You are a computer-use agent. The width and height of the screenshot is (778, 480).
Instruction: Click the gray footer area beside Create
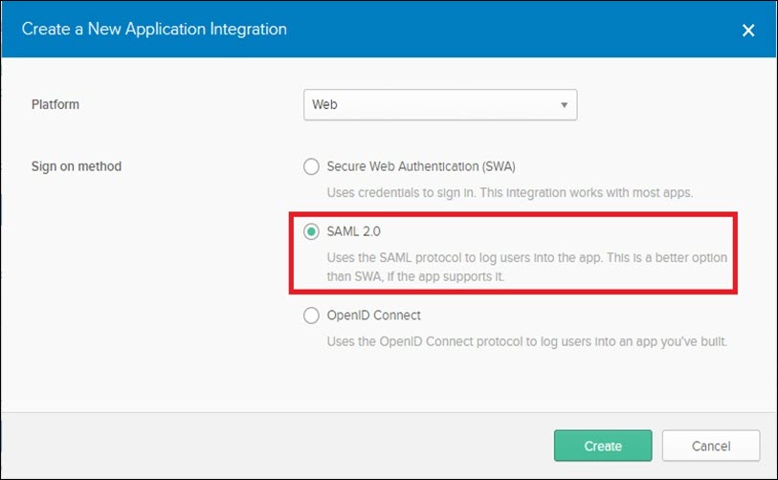pyautogui.click(x=278, y=446)
